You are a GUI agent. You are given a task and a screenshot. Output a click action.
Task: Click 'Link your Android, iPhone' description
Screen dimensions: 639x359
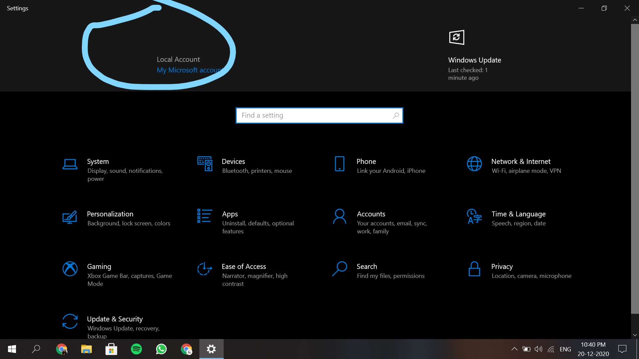391,171
